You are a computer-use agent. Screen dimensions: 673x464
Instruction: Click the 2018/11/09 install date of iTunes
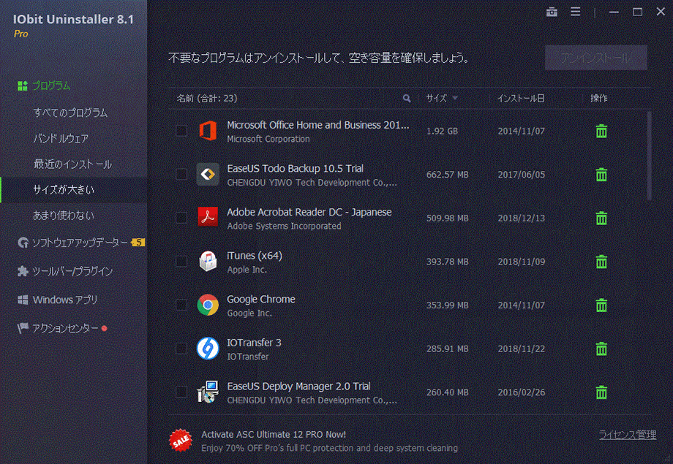[x=521, y=262]
